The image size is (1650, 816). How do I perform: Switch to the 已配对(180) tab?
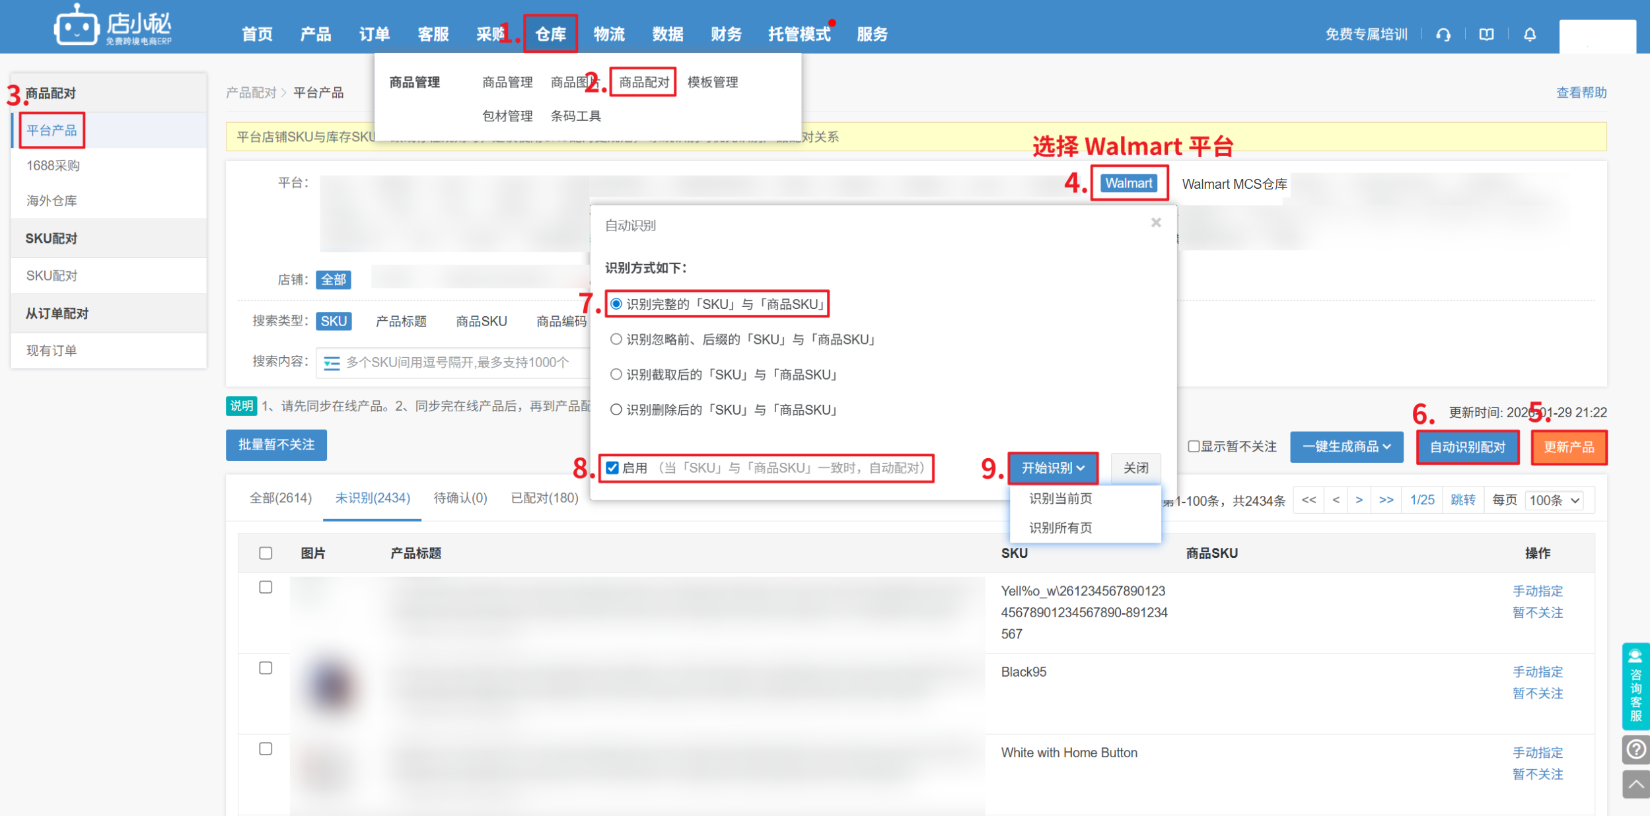pyautogui.click(x=544, y=498)
